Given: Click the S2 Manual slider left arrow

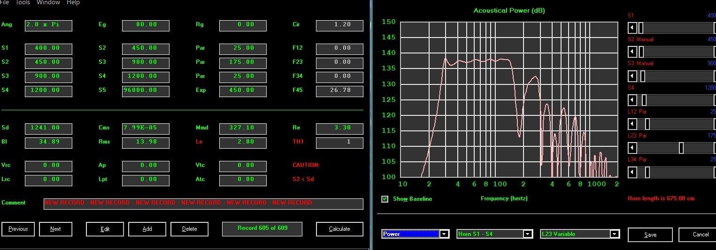Looking at the screenshot, I should point(632,52).
